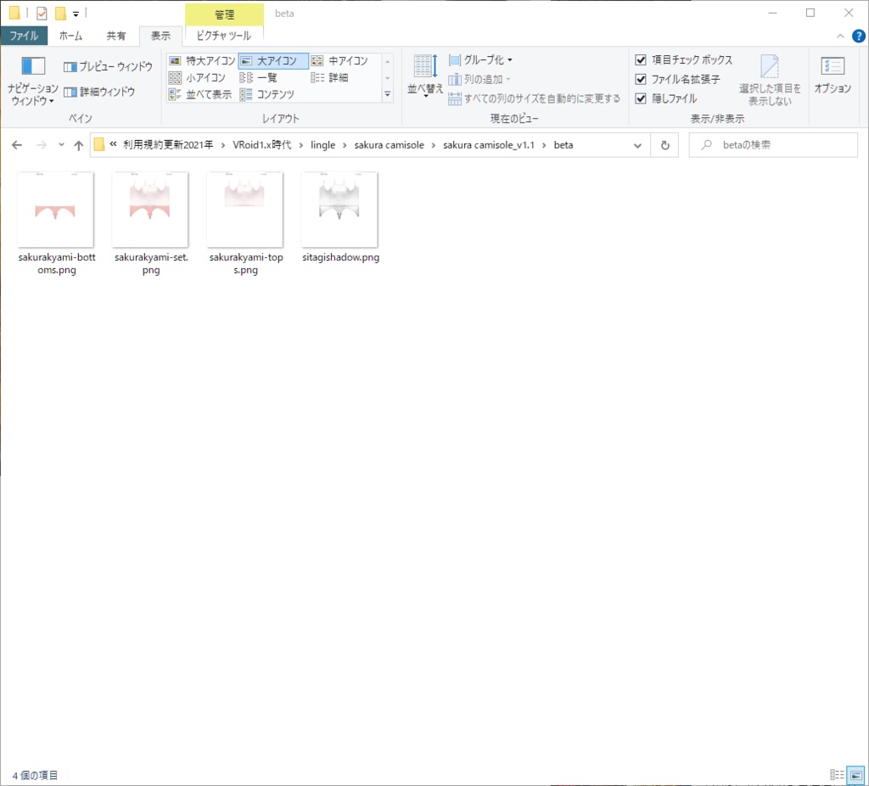This screenshot has width=869, height=786.
Task: Click the Manage contextual tab header
Action: pyautogui.click(x=224, y=15)
